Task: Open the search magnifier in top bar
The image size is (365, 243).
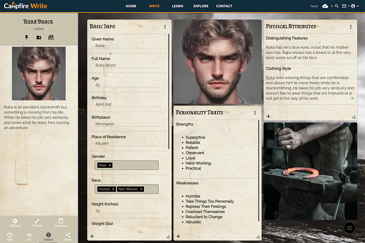Action: tap(337, 6)
